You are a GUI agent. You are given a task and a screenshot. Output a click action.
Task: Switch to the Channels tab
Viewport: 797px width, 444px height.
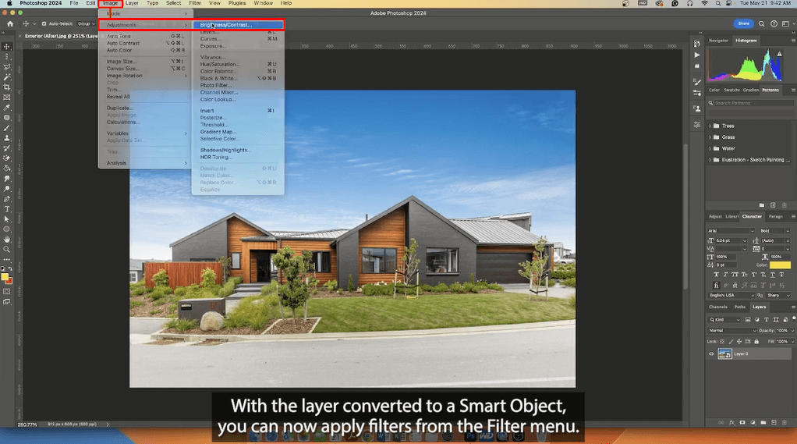click(x=717, y=307)
